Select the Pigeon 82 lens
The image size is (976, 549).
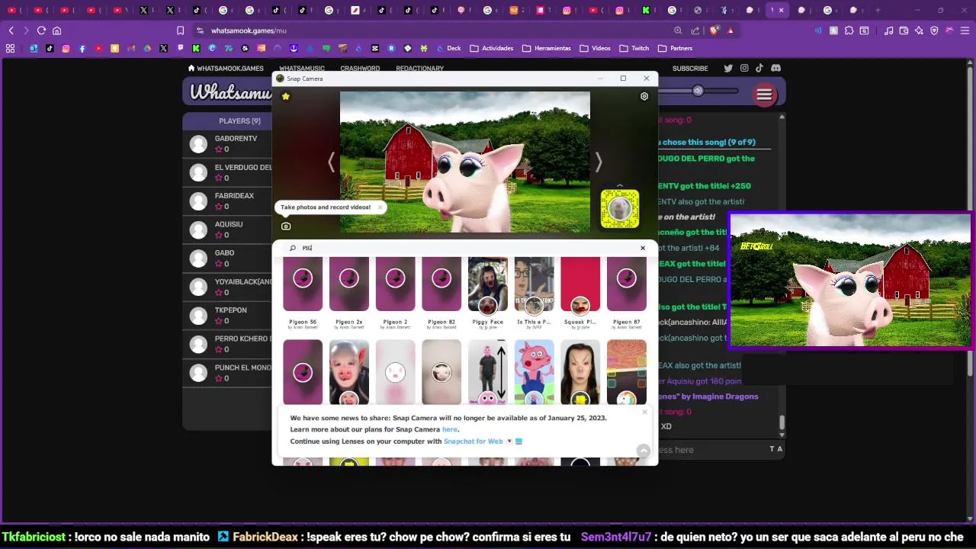441,293
